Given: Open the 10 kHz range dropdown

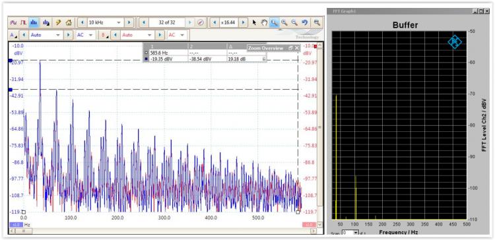Looking at the screenshot, I should click(119, 22).
